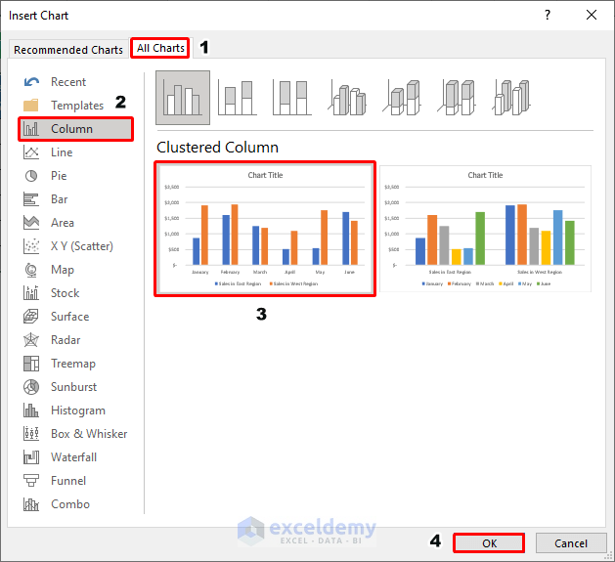Image resolution: width=615 pixels, height=562 pixels.
Task: Select the Surface category label
Action: pyautogui.click(x=69, y=317)
